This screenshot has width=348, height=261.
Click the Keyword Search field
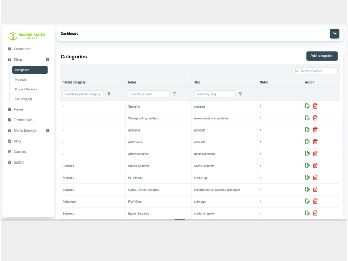click(315, 71)
